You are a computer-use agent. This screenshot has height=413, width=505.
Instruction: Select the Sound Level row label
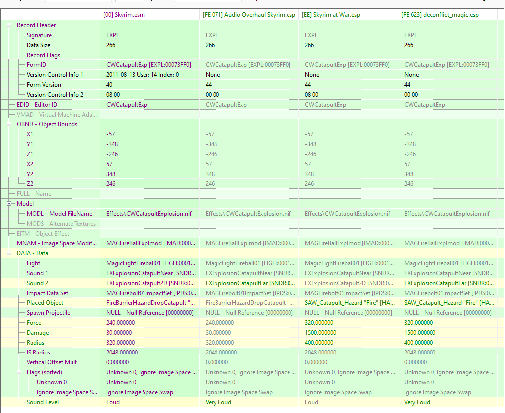point(43,402)
